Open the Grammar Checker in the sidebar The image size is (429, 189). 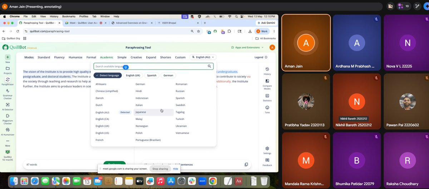pyautogui.click(x=8, y=93)
